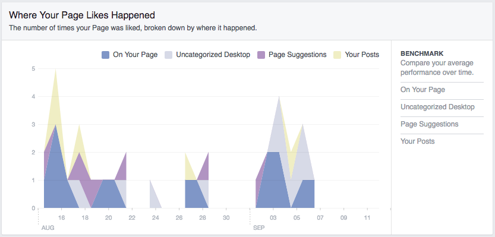Click the SEP month marker

click(x=258, y=227)
